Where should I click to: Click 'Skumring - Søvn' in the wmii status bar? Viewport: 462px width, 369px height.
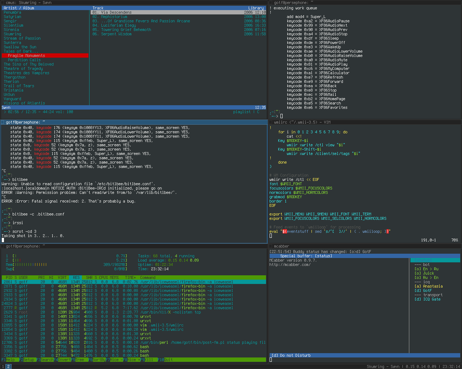pos(383,366)
